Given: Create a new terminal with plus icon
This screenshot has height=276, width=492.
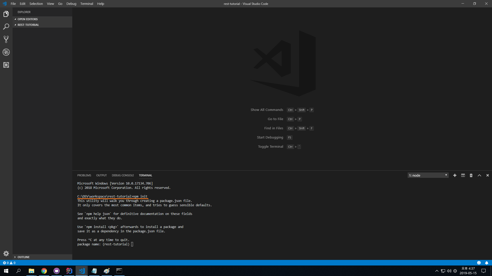Looking at the screenshot, I should (x=455, y=175).
